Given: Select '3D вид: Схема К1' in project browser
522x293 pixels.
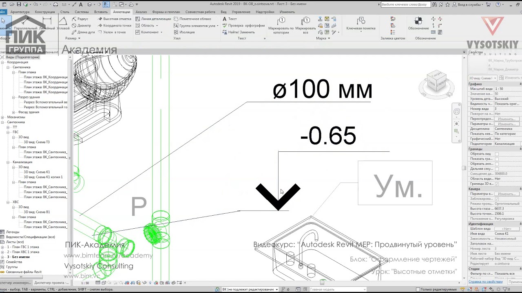Looking at the screenshot, I should 37,172.
